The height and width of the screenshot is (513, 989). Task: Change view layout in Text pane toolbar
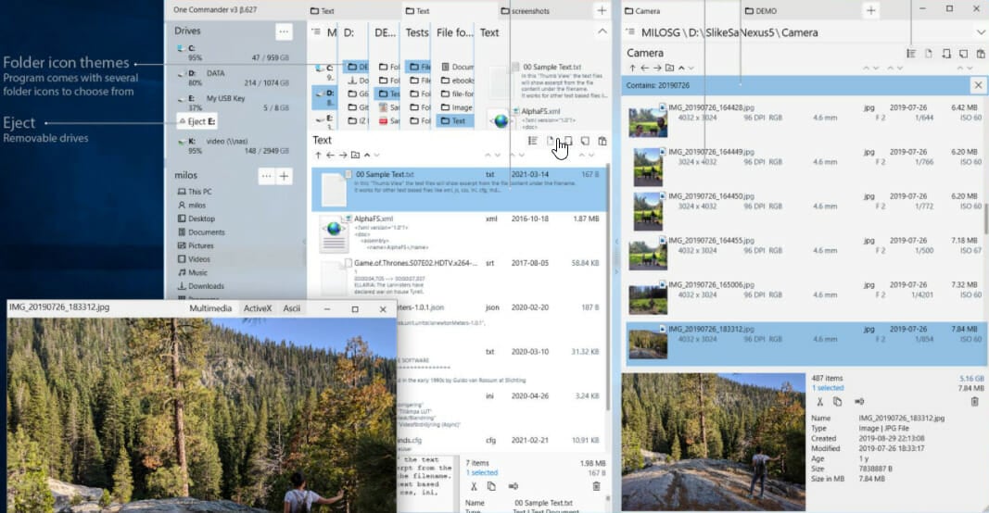532,141
